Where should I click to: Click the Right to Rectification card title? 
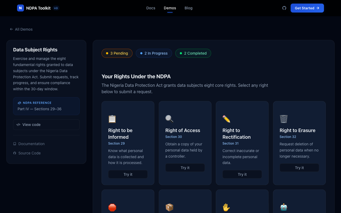(x=237, y=134)
